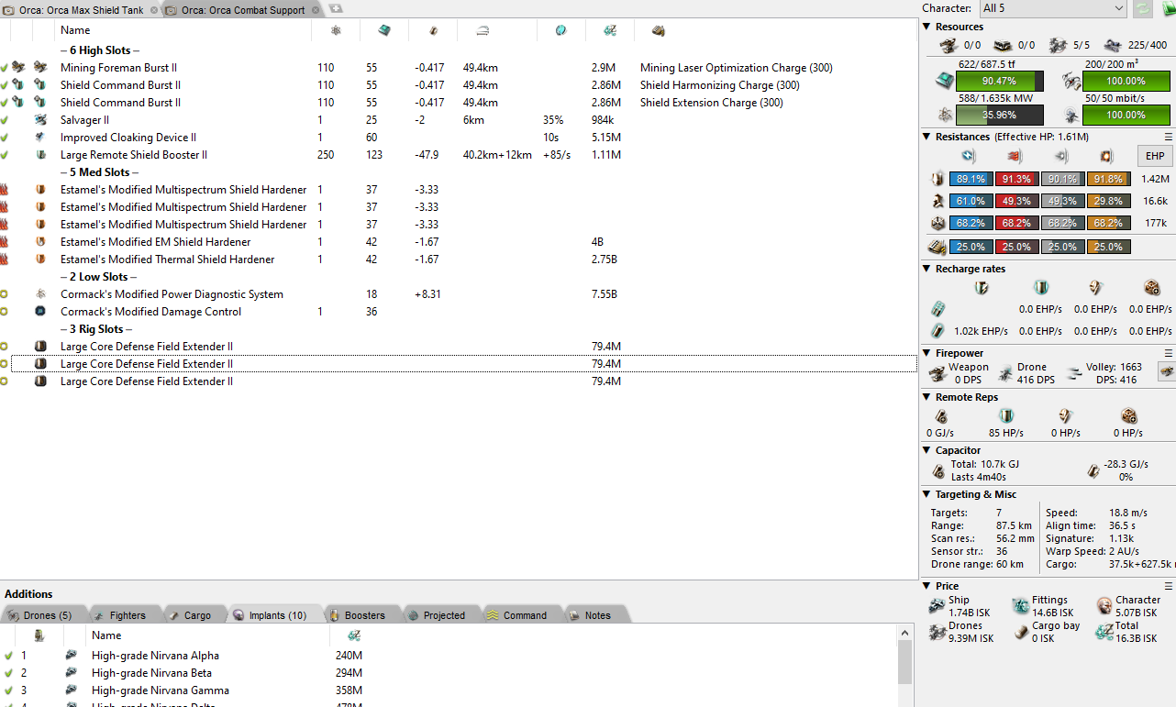Click the price column header icon in fit list
This screenshot has width=1176, height=707.
click(610, 31)
